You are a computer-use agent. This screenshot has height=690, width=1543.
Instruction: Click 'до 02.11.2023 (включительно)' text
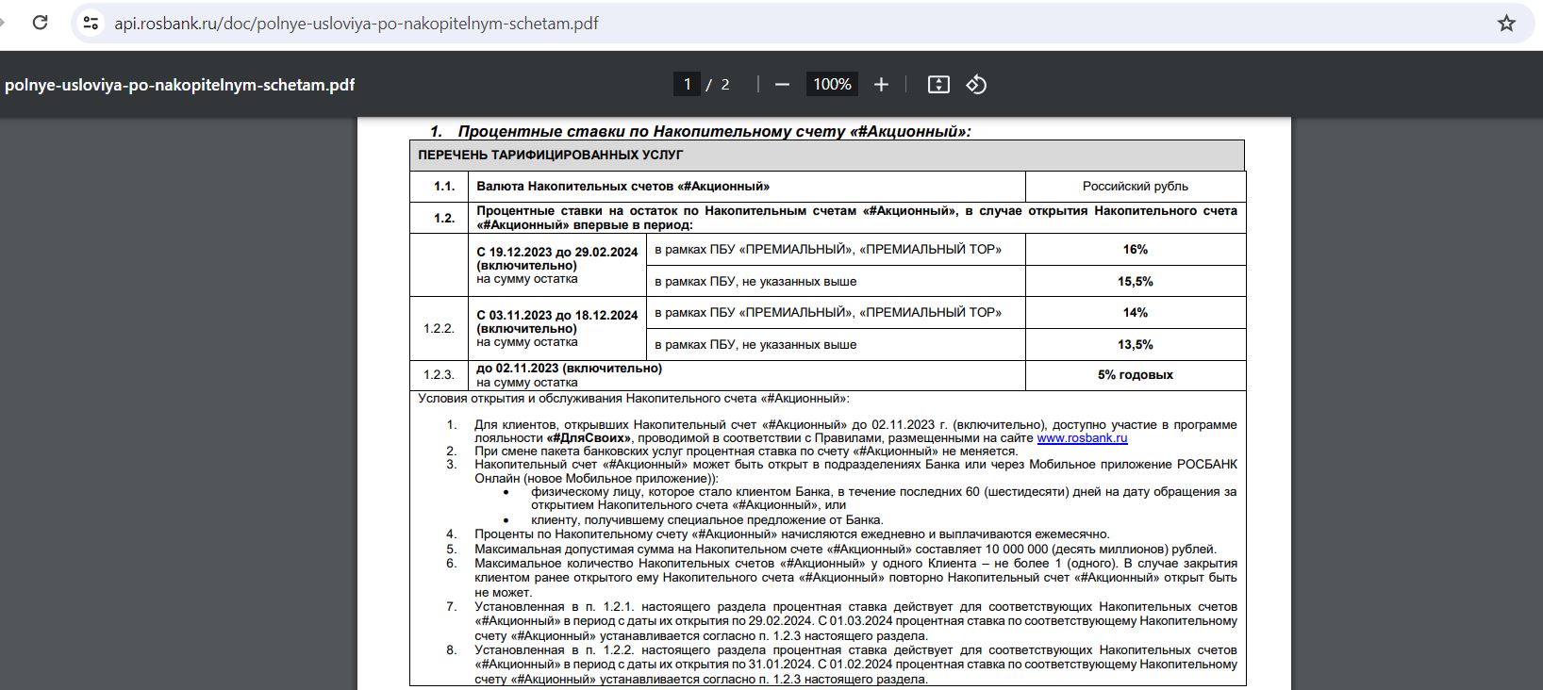point(570,369)
